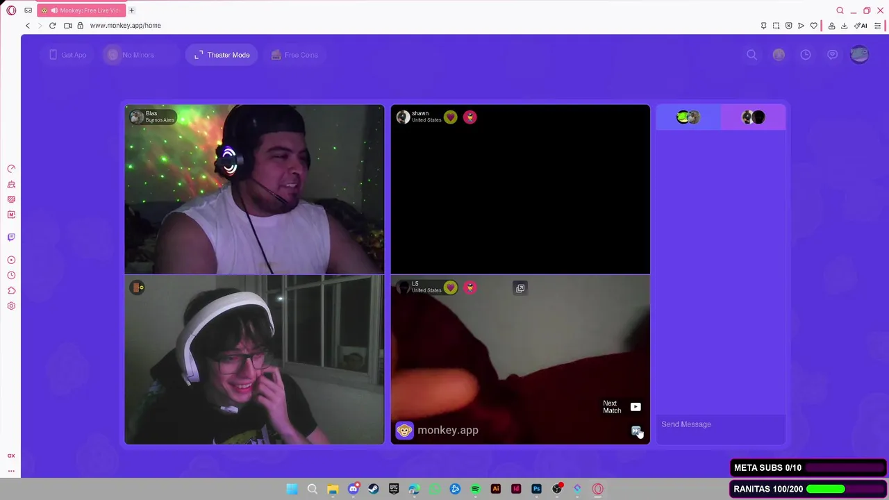Viewport: 889px width, 500px height.
Task: Open the ad blocker shield icon
Action: 788,26
